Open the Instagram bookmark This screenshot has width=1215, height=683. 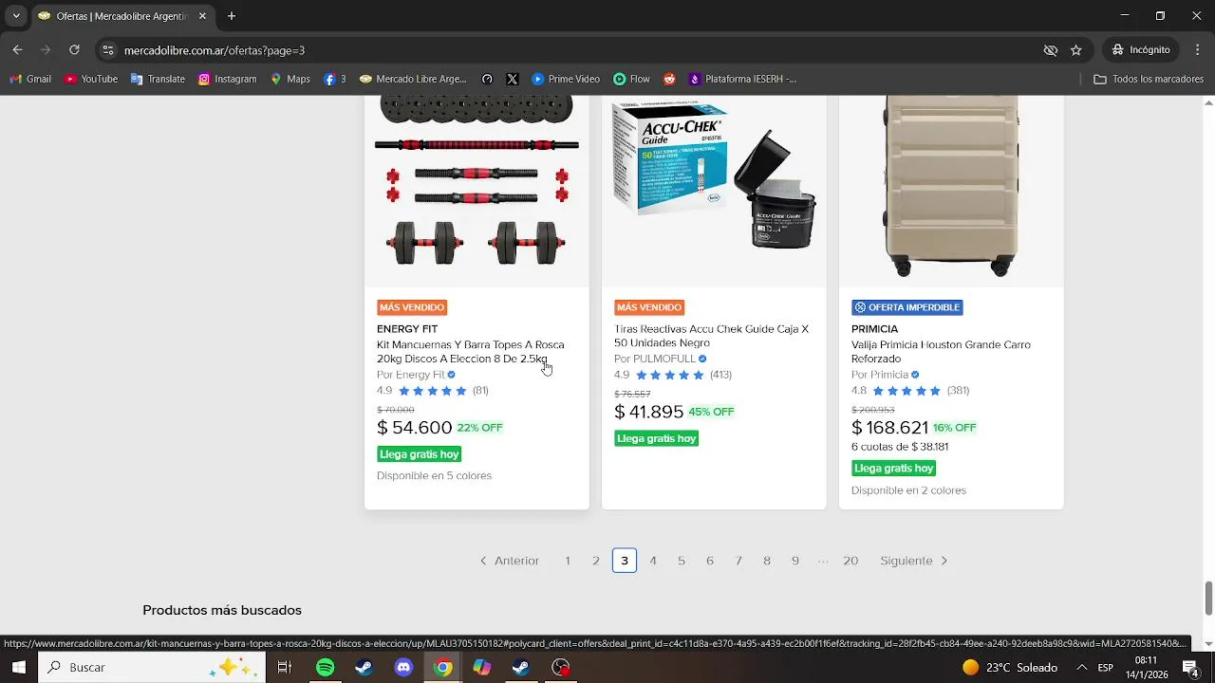point(227,79)
